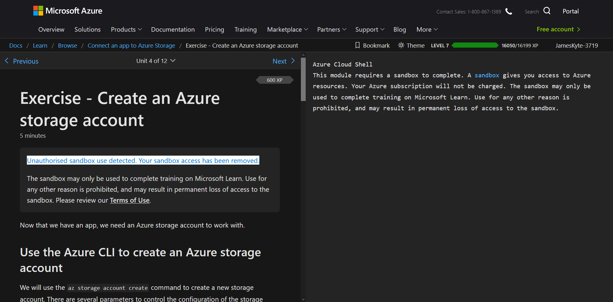Screen dimensions: 613x302
Task: Expand the Products dropdown
Action: coord(126,29)
